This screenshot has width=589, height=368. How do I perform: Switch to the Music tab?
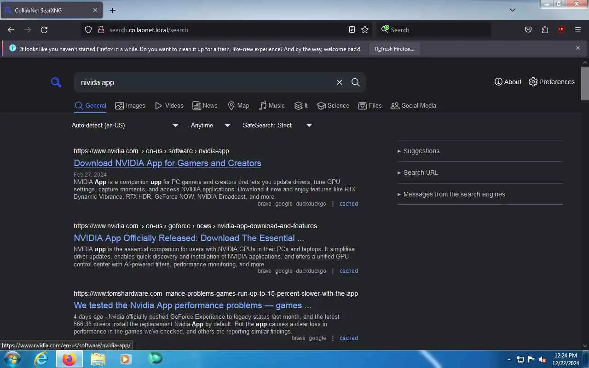tap(271, 105)
